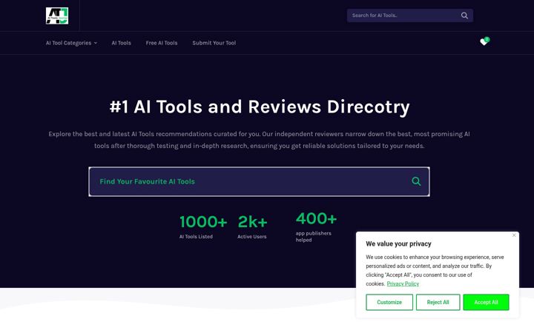Click the #1 AI Tools and Reviews heading
534x333 pixels.
260,107
